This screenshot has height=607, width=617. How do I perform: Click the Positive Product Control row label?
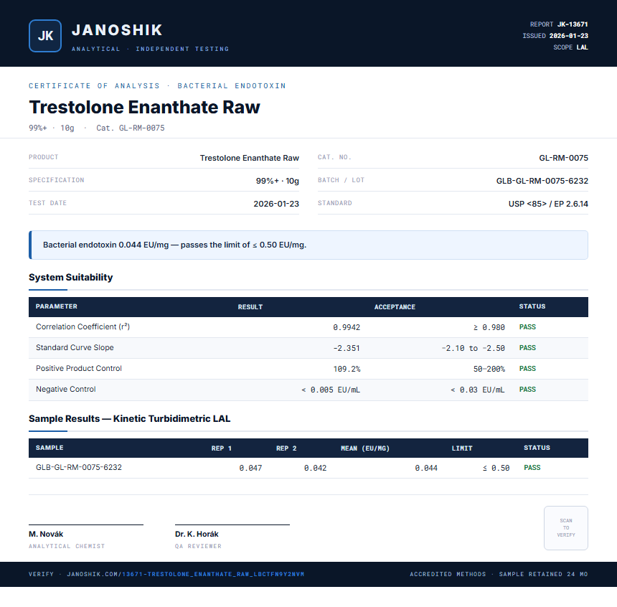79,369
